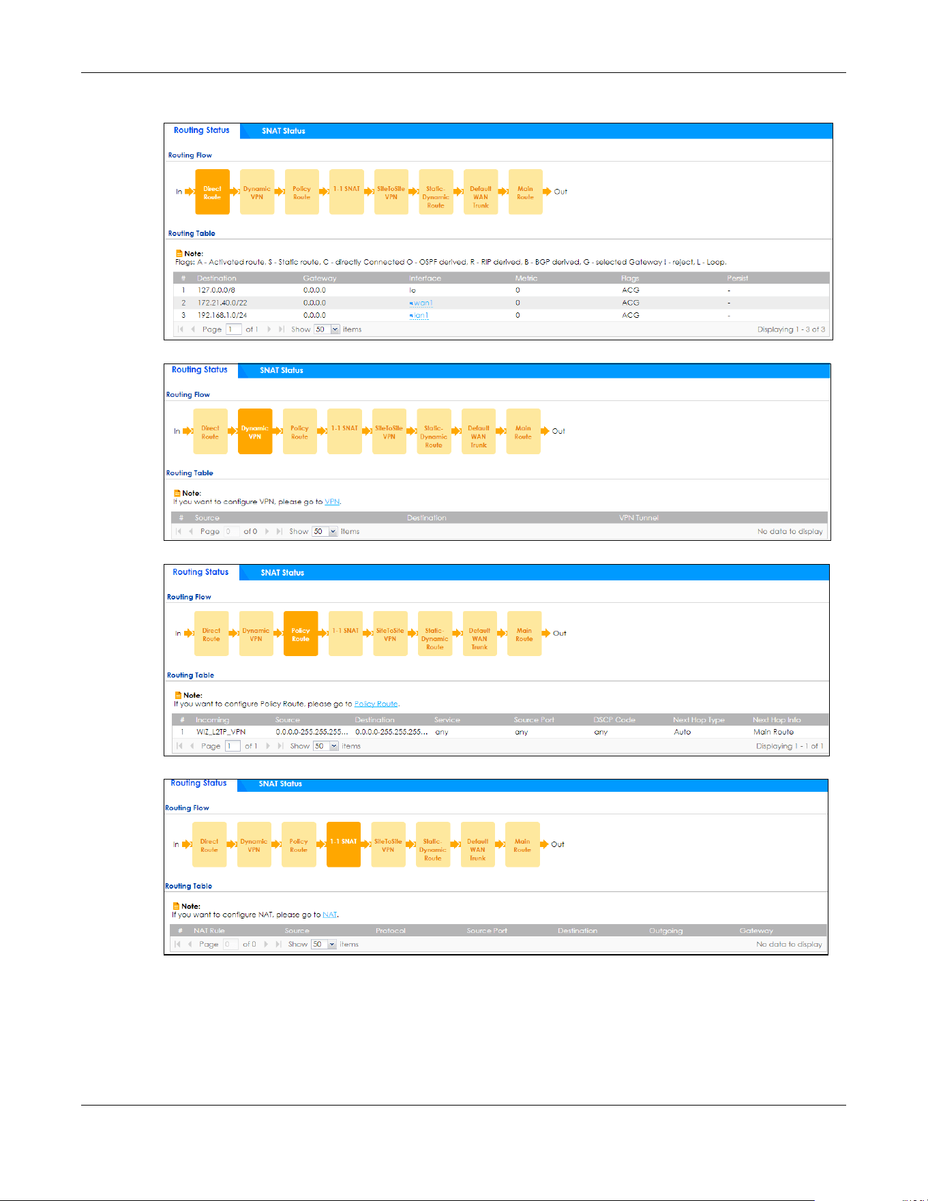Click previous-page arrow under the NAT Rule table
The height and width of the screenshot is (1201, 928).
(190, 945)
